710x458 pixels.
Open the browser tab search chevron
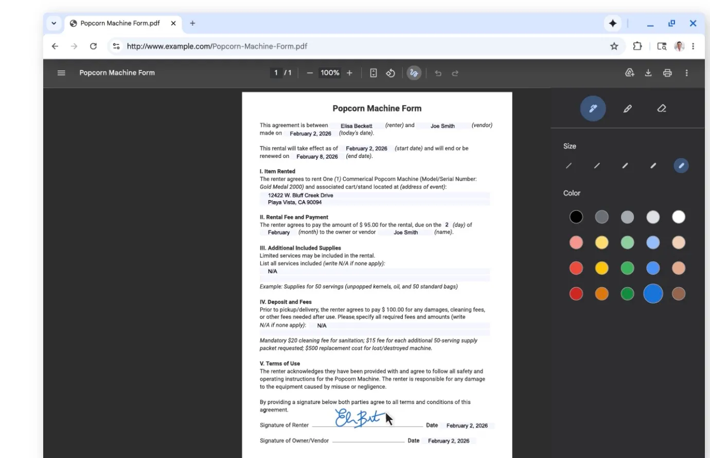click(54, 23)
